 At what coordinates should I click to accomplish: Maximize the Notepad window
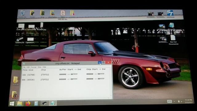click(x=103, y=62)
